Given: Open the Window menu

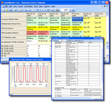Looking at the screenshot, I should click(47, 7).
